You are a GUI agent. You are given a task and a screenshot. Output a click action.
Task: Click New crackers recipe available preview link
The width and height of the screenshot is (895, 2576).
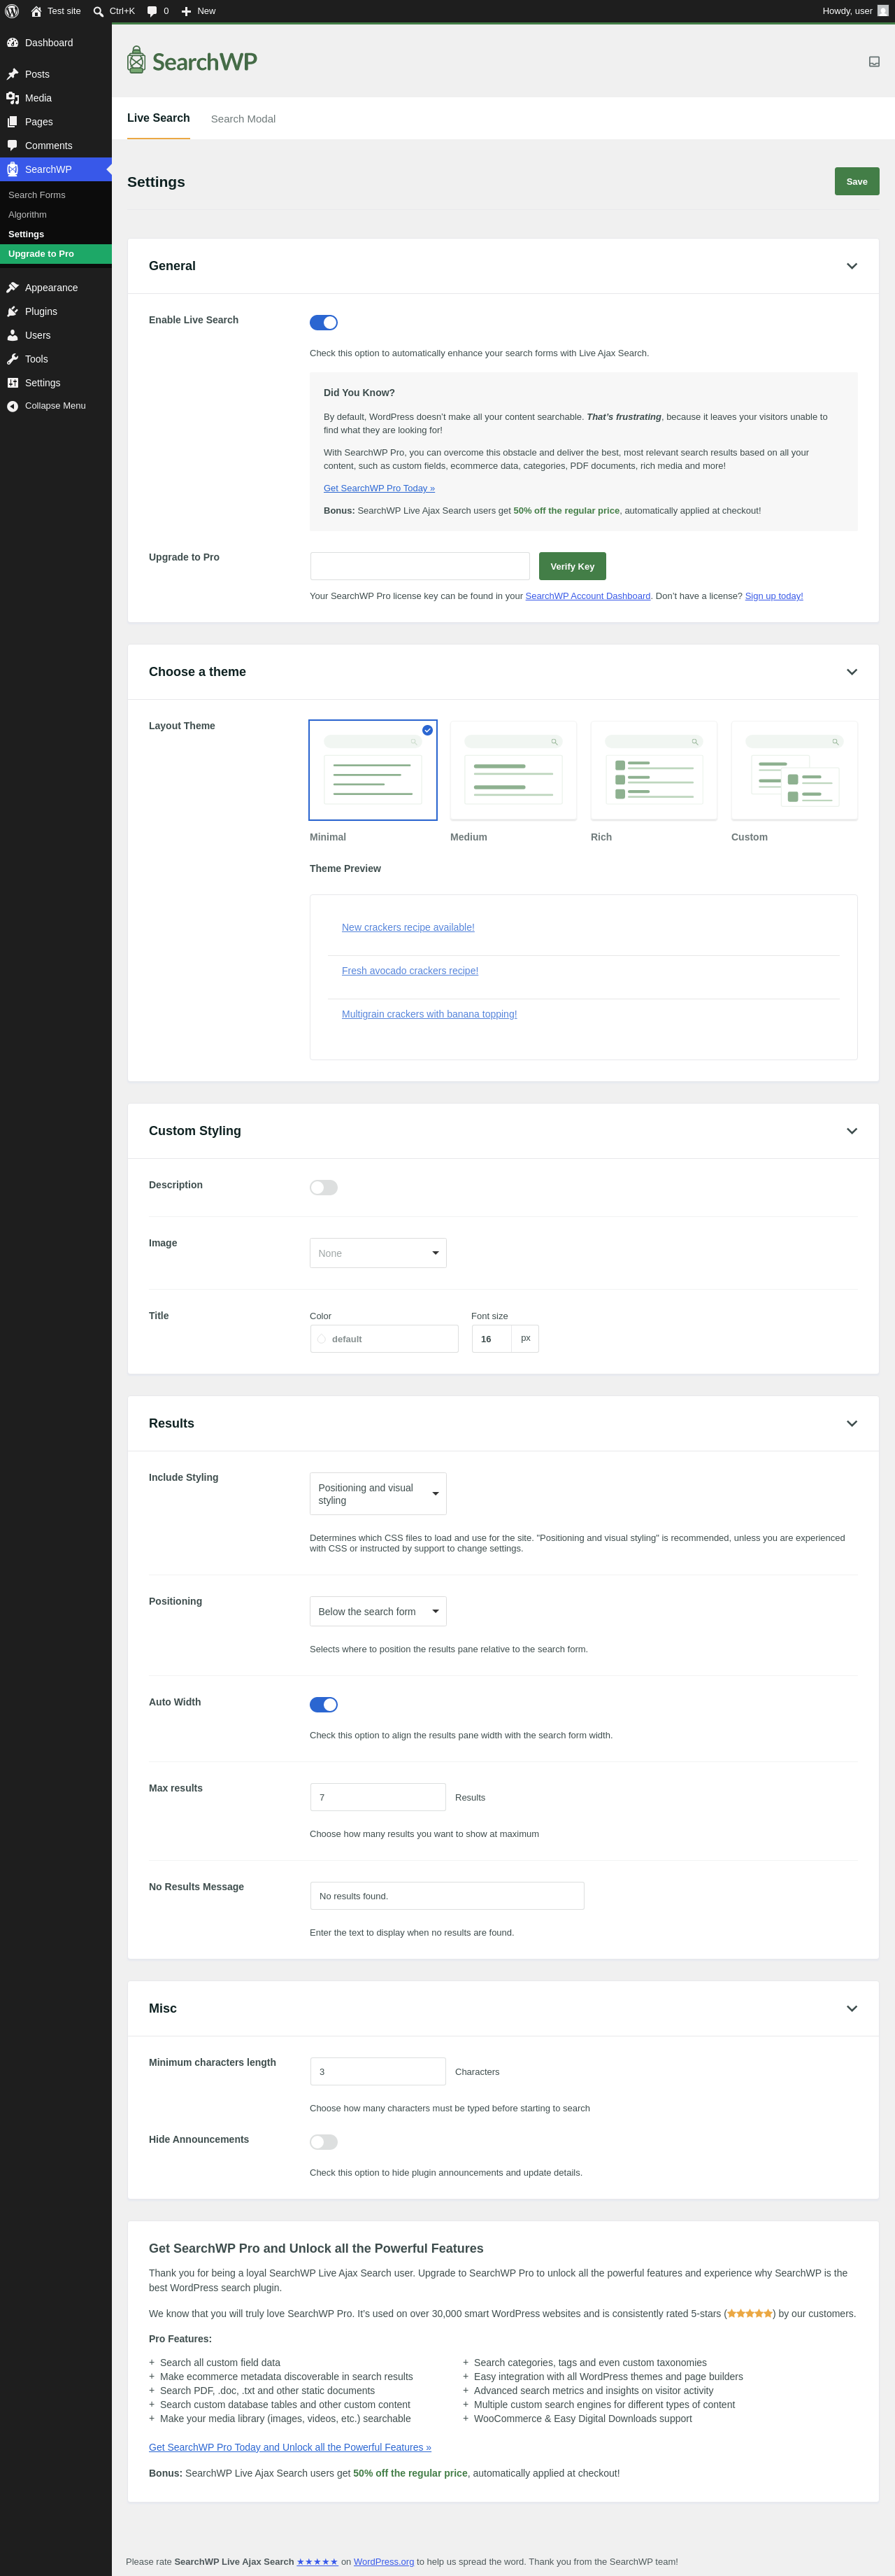pos(408,927)
